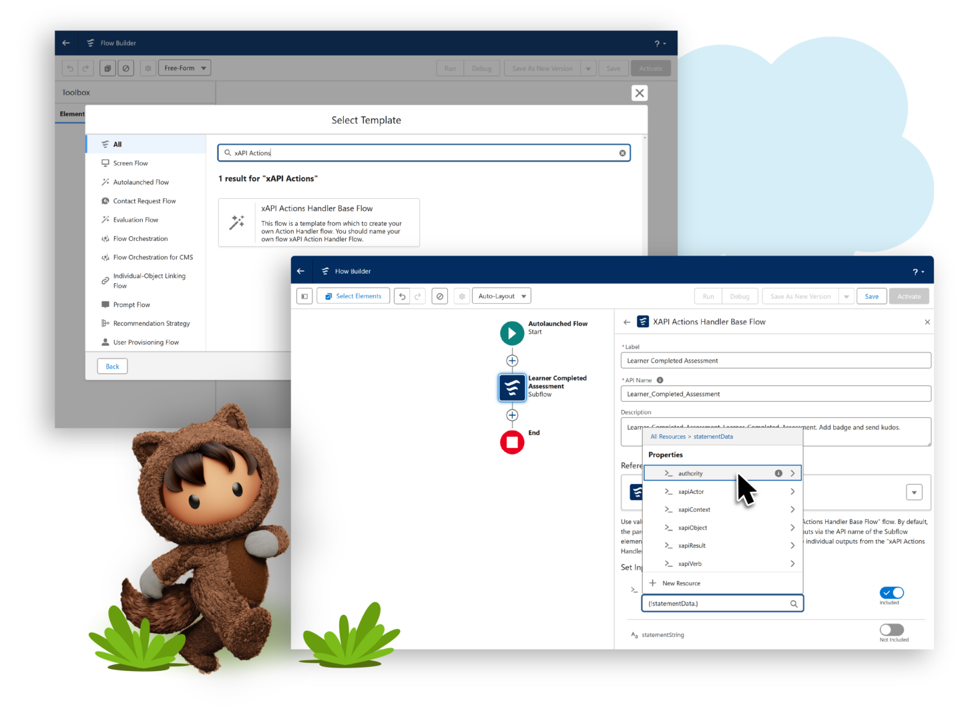The image size is (980, 721).
Task: Enable the statementString Not Included toggle
Action: [891, 628]
